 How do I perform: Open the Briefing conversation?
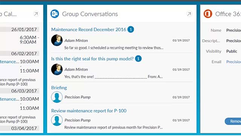59,88
